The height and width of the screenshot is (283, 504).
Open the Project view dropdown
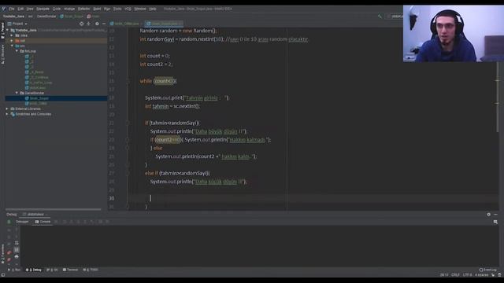tap(17, 24)
